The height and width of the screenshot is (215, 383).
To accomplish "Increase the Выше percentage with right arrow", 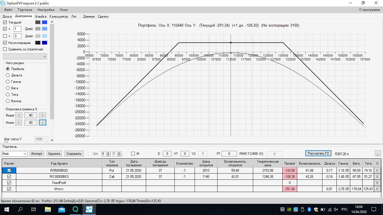I will point(43,115).
